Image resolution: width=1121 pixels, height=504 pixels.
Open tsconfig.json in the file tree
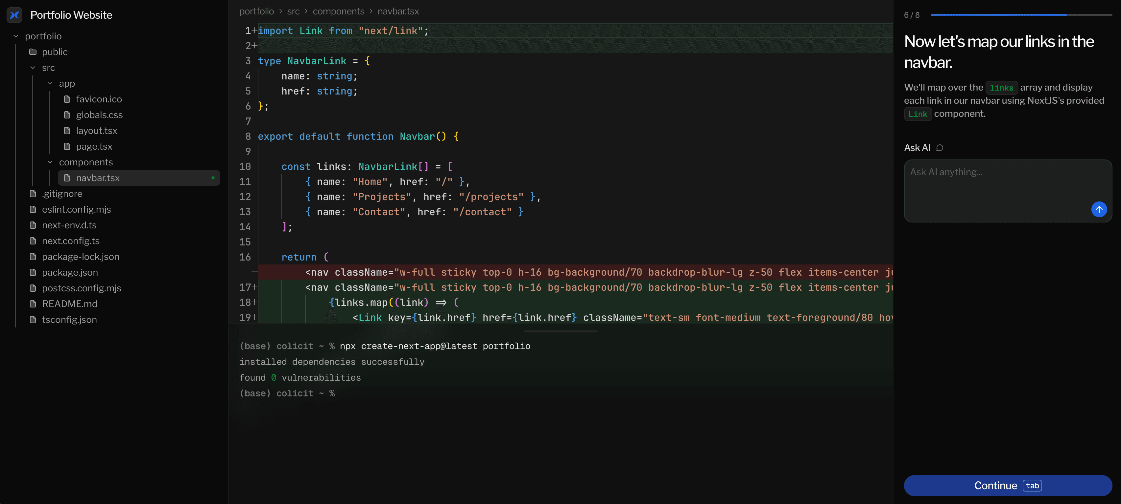69,320
